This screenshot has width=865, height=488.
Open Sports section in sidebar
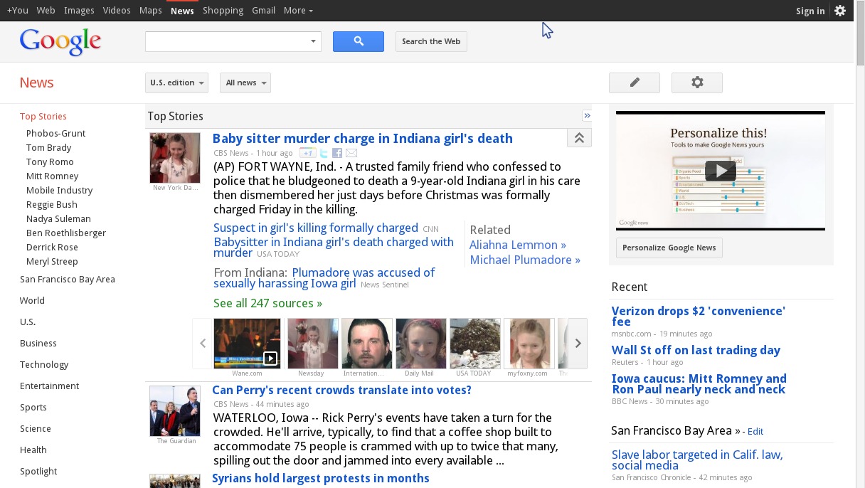33,408
